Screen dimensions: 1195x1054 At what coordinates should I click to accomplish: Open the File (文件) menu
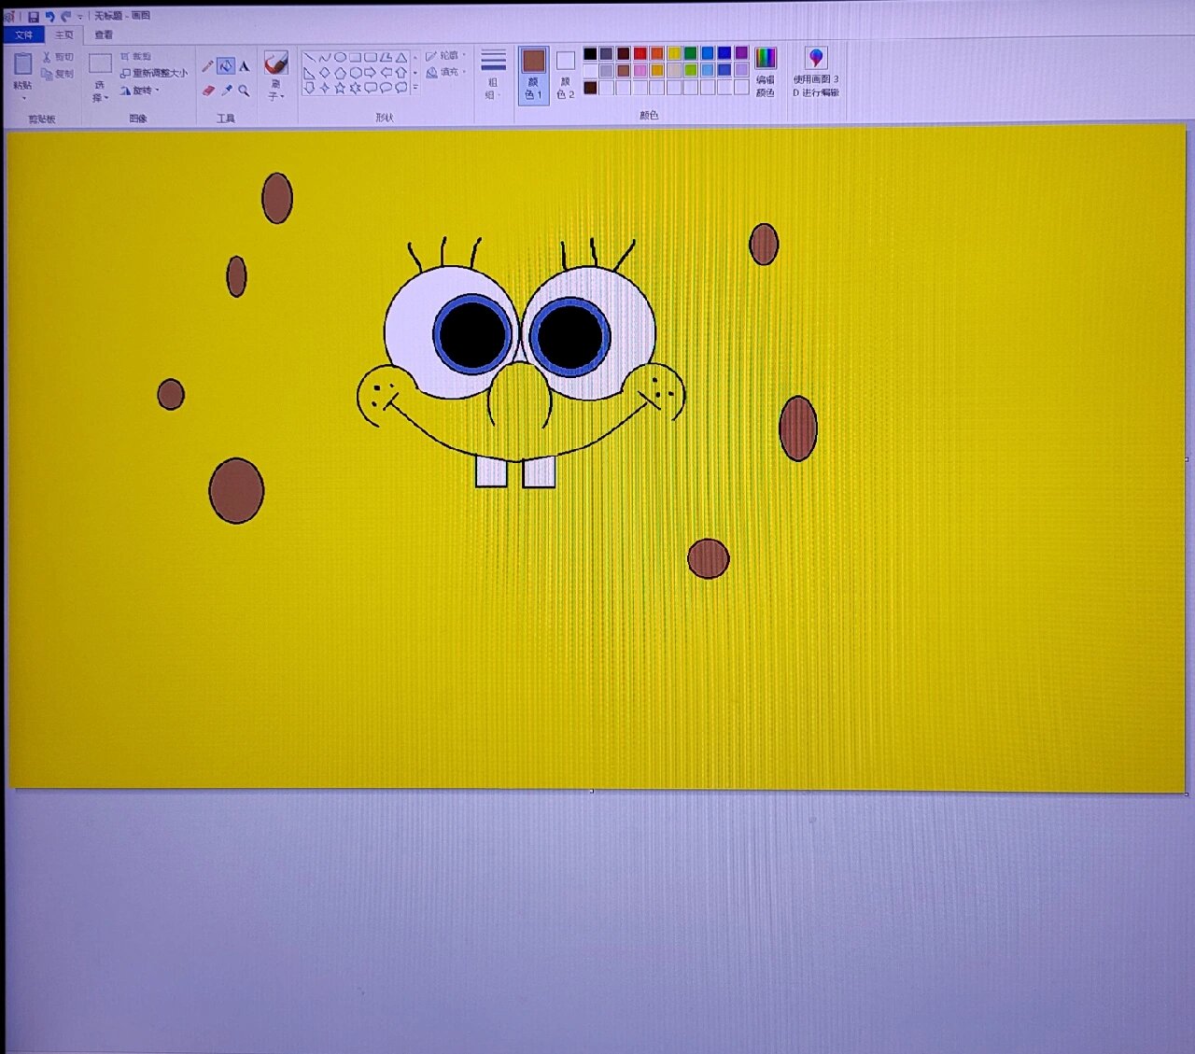23,35
